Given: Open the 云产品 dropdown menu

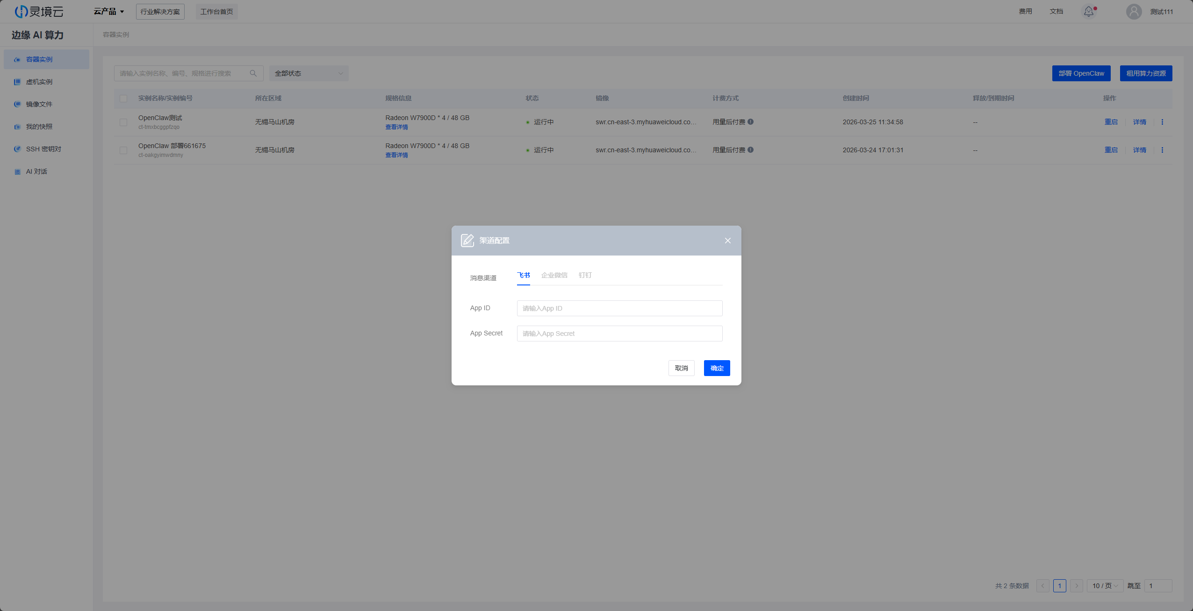Looking at the screenshot, I should coord(109,11).
